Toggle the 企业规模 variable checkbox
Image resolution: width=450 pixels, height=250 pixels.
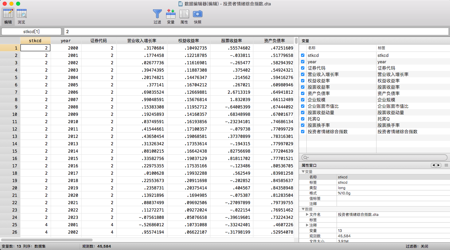tap(303, 100)
